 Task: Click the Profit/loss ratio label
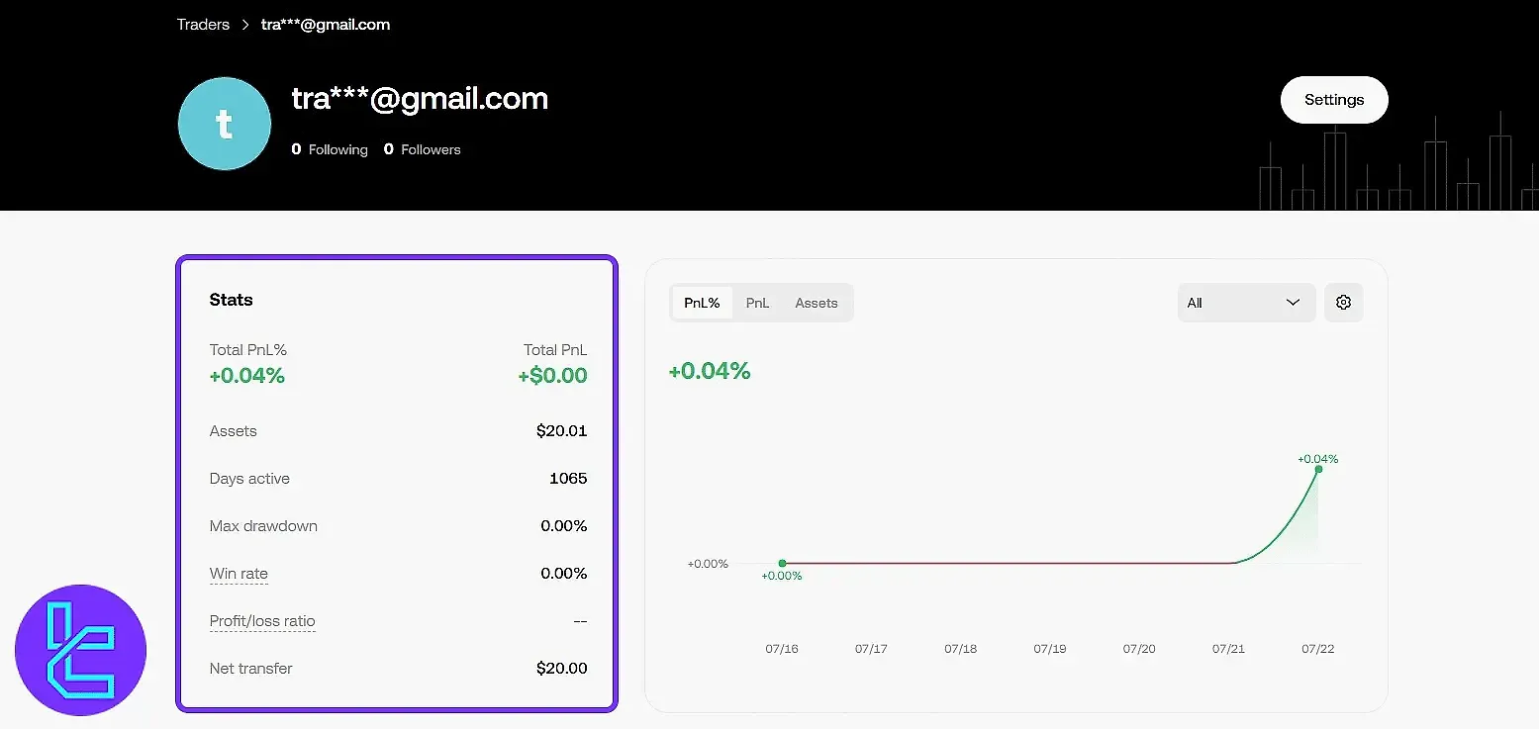[262, 621]
